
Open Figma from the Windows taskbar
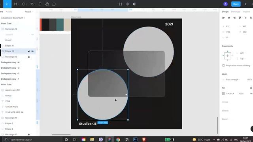pos(110,139)
